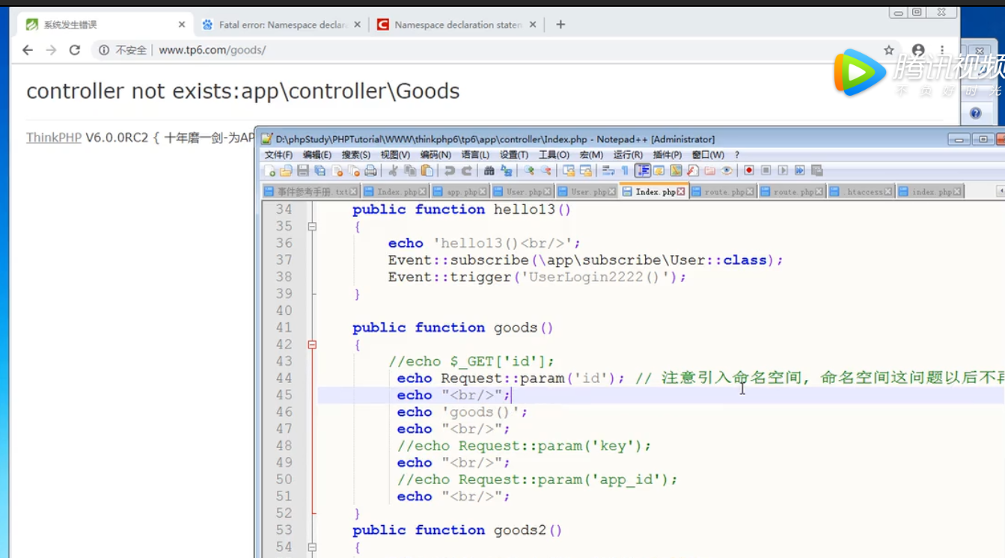Screen dimensions: 1005x558
Task: Add a new Chrome tab
Action: (x=560, y=25)
